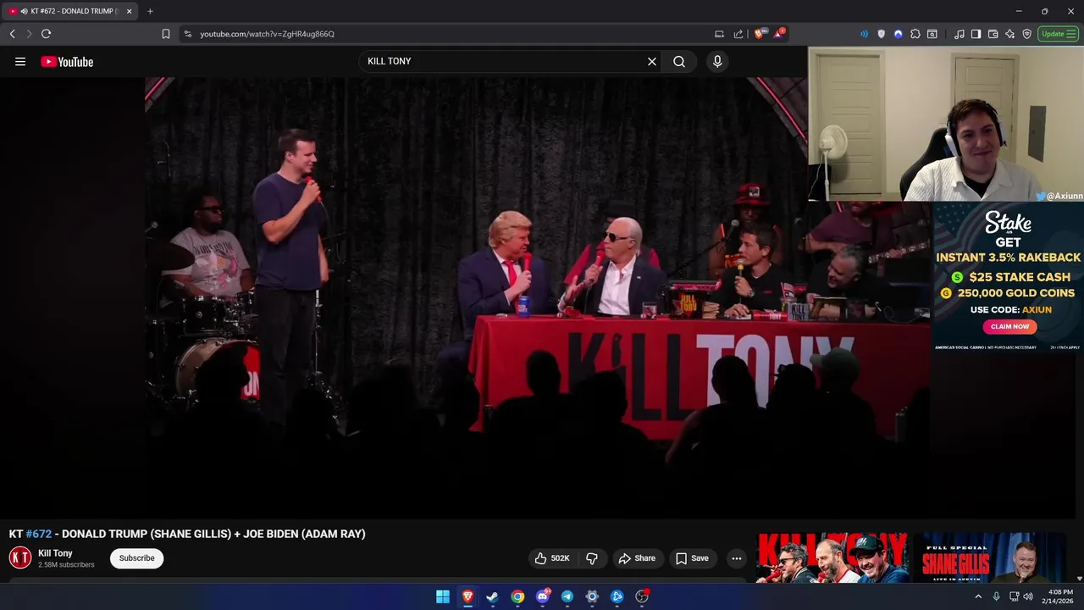Dislike the video with thumbs down
Screen dimensions: 1084x610
pos(592,558)
